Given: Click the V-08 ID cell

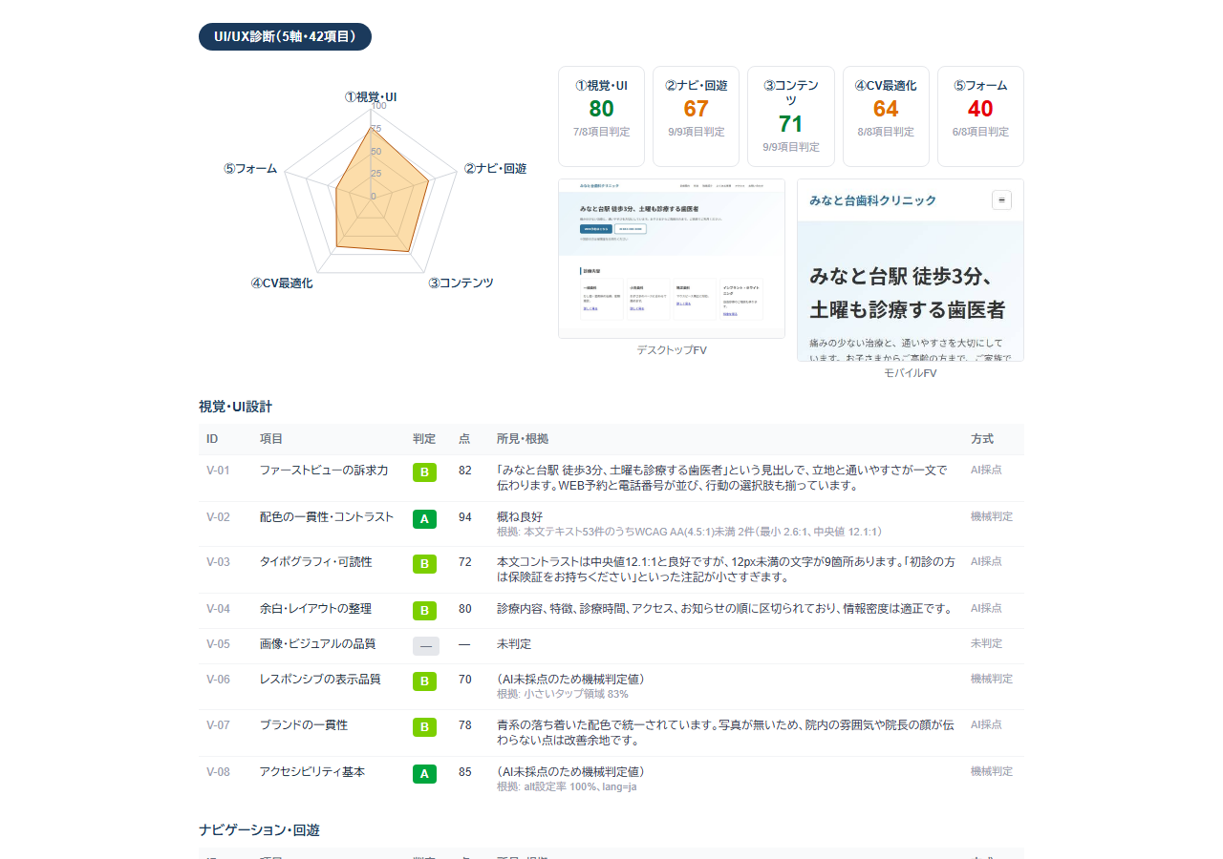Looking at the screenshot, I should pos(218,771).
